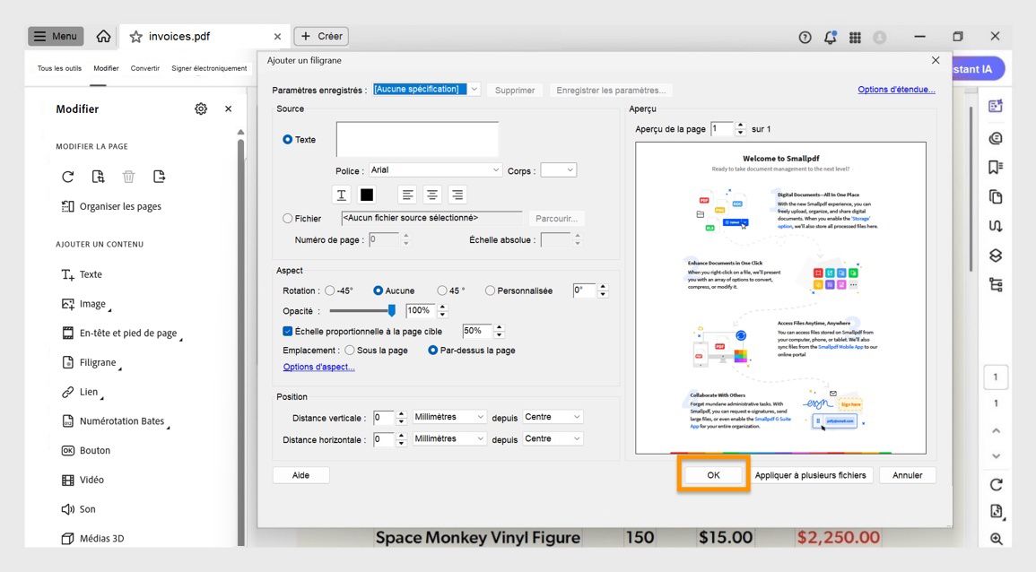
Task: Open horizontal distance Millimètres unit dropdown
Action: [449, 439]
